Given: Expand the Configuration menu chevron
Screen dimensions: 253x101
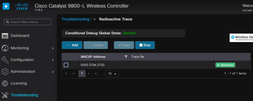Looking at the screenshot, I should (x=53, y=60).
